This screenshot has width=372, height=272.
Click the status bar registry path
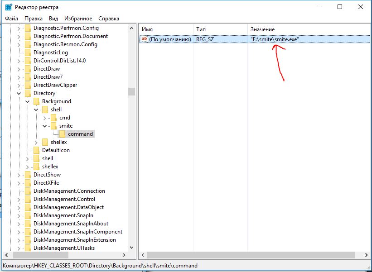[100, 266]
